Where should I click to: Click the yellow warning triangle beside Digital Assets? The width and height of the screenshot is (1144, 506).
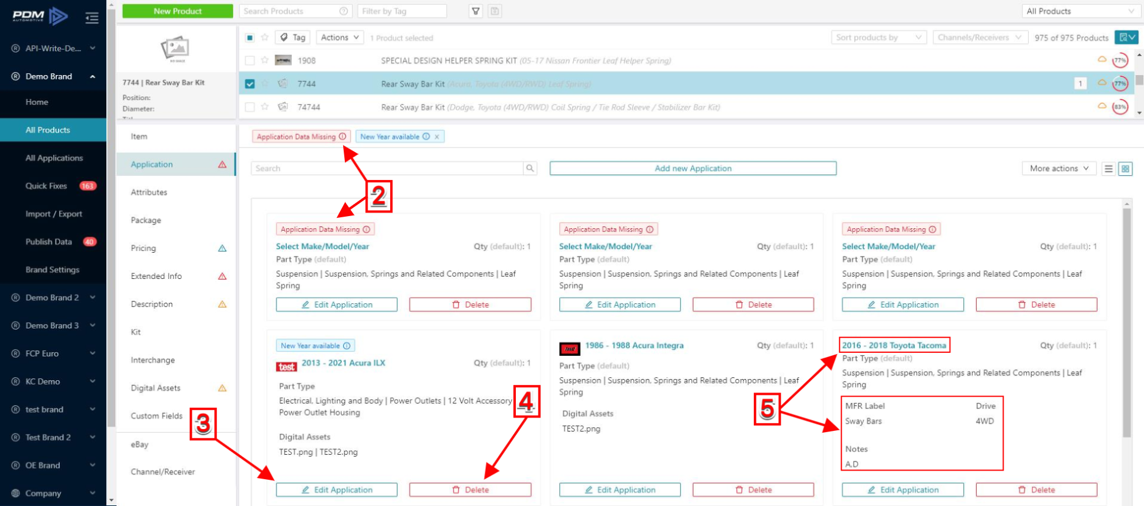pos(222,388)
